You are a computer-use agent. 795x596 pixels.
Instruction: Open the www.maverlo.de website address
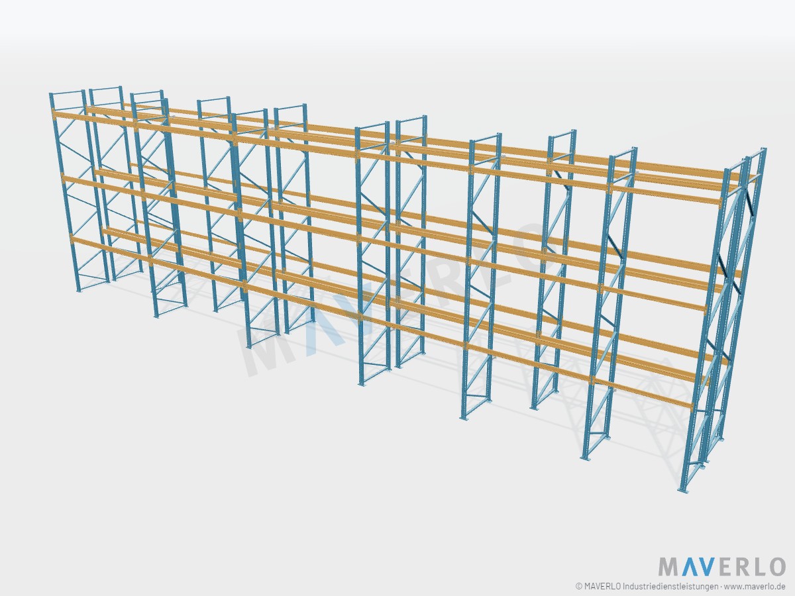pyautogui.click(x=755, y=586)
